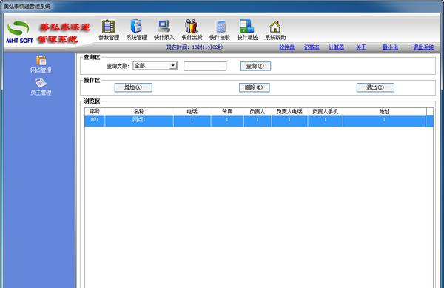This screenshot has height=288, width=444.
Task: Open 参数管理 clipboard icon in toolbar
Action: click(109, 30)
